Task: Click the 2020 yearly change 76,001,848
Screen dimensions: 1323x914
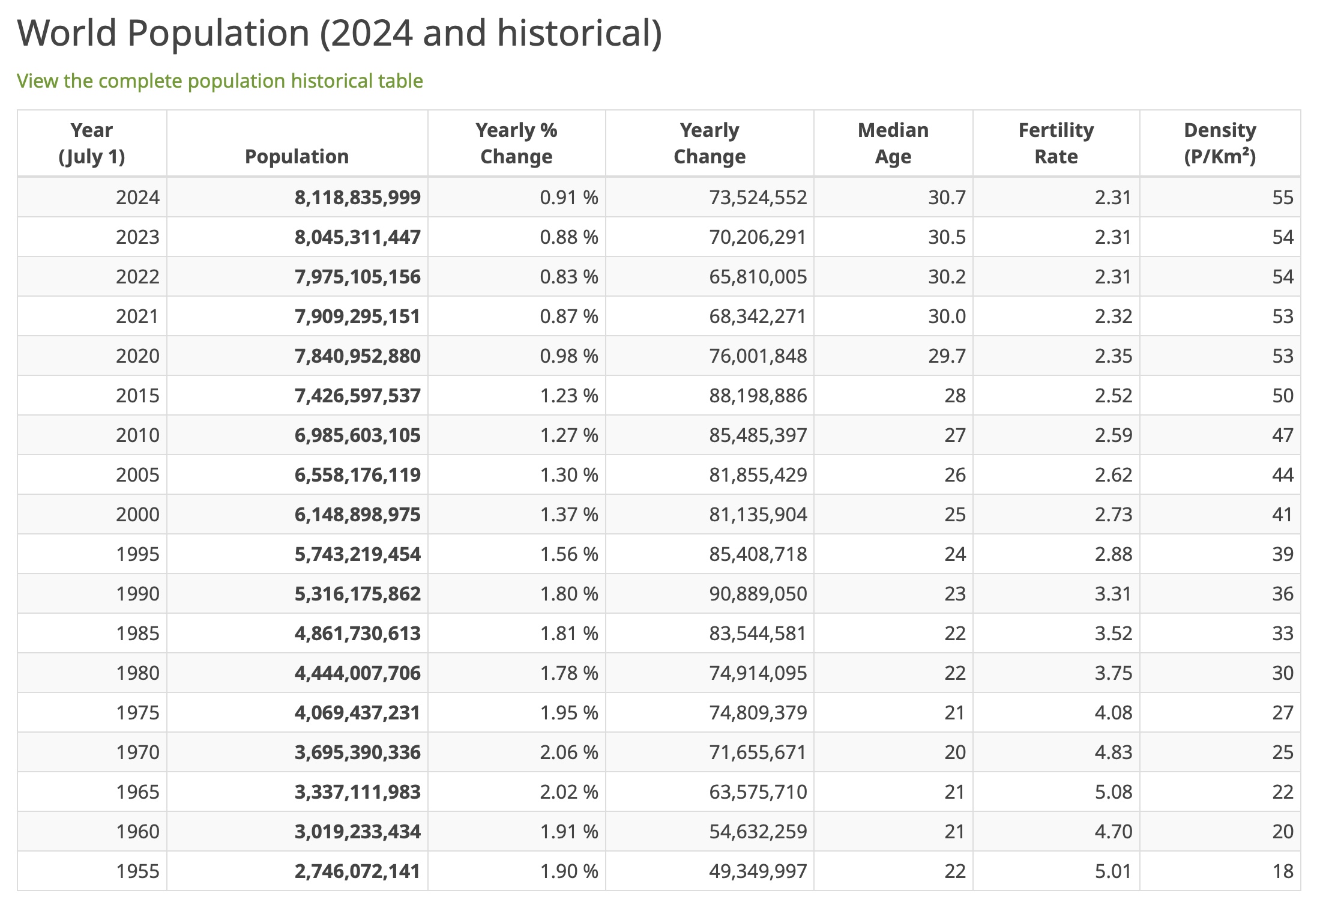Action: coord(758,356)
